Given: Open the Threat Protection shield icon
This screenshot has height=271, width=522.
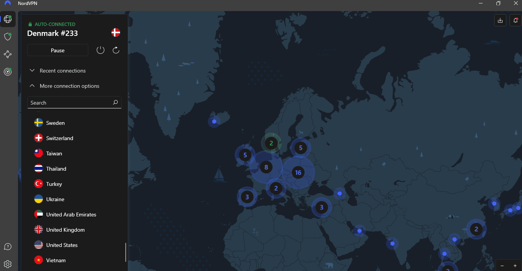Looking at the screenshot, I should click(x=8, y=37).
